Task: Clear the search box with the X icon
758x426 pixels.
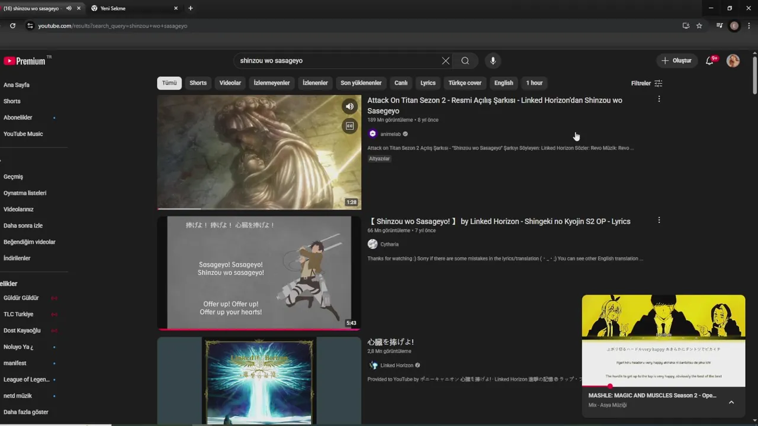Action: (x=446, y=60)
